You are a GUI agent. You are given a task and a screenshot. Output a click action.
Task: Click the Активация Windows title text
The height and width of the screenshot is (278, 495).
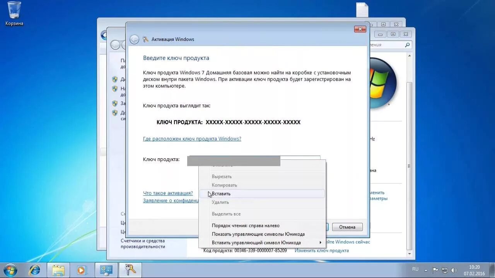(x=173, y=39)
